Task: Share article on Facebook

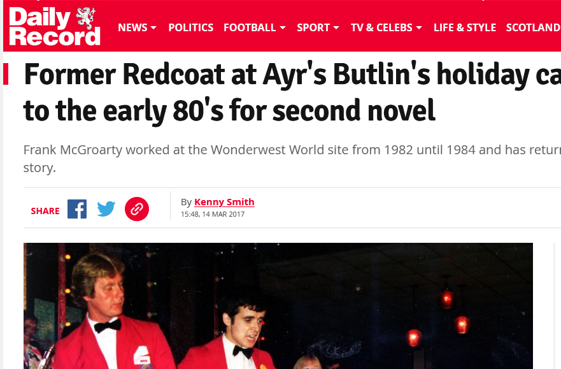Action: [77, 209]
